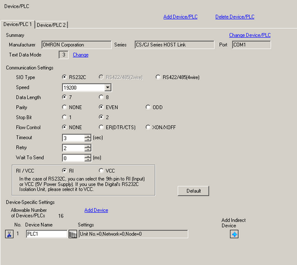Open the Speed dropdown list
The height and width of the screenshot is (265, 297).
point(108,87)
